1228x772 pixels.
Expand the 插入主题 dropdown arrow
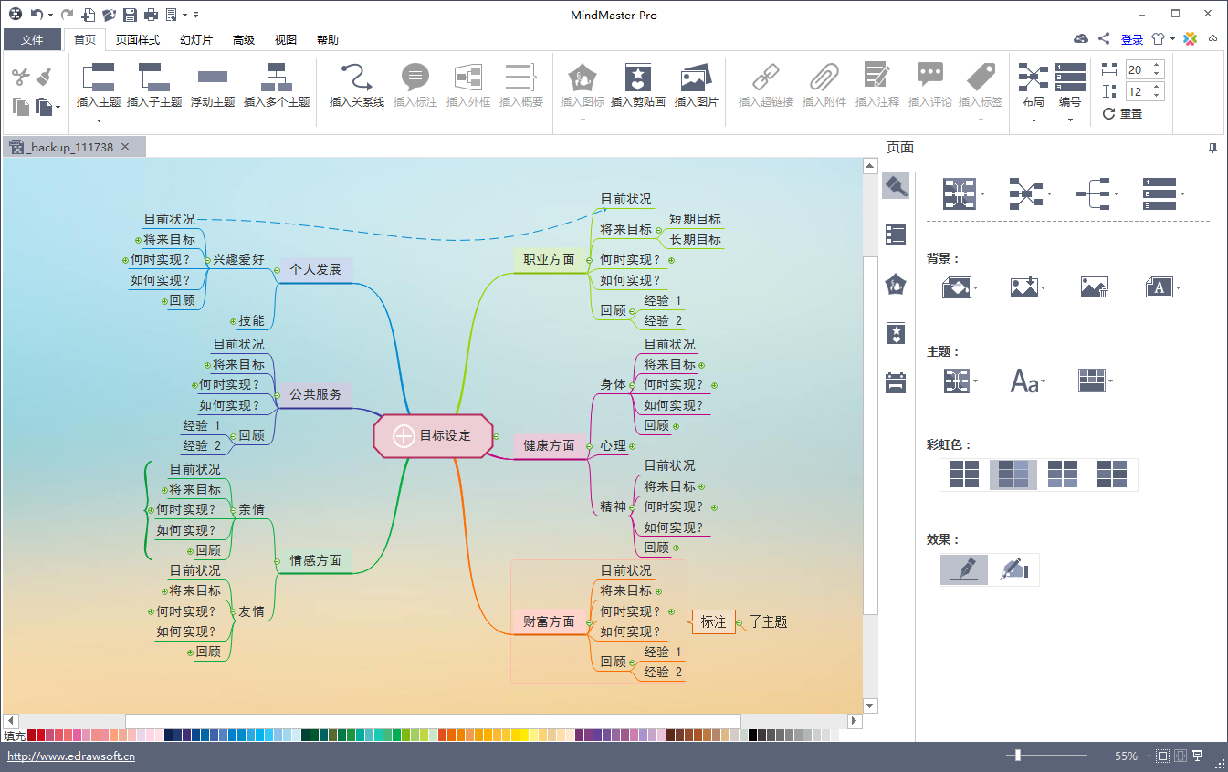[x=99, y=120]
